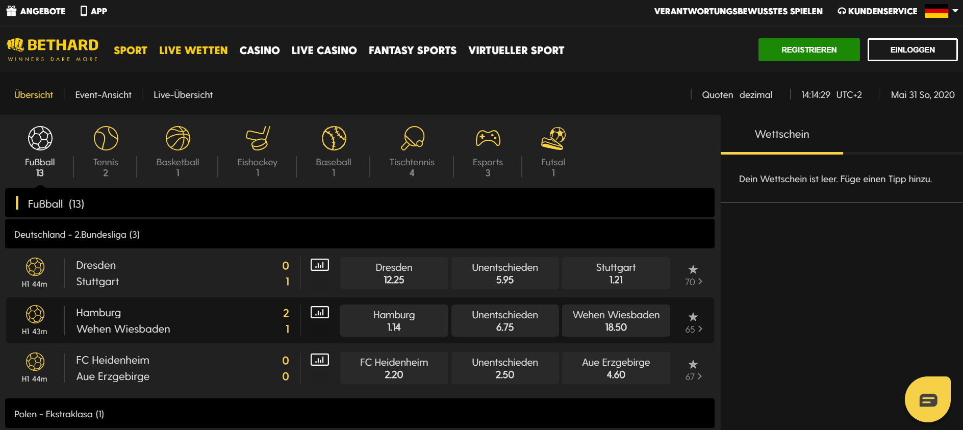Screen dimensions: 963x430
Task: Select the Eishockey sport icon
Action: coord(258,138)
